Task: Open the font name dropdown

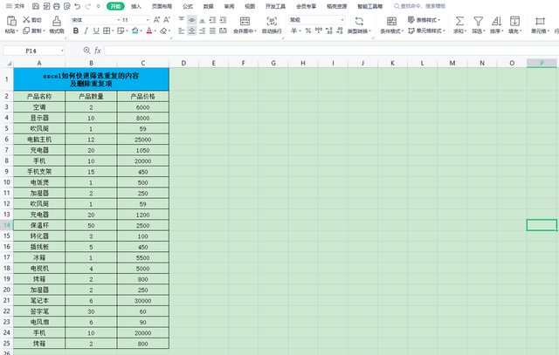Action: coord(119,20)
